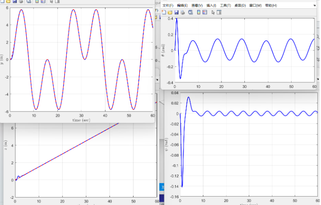
Task: Click the first peak of y plot curve
Action: point(21,10)
